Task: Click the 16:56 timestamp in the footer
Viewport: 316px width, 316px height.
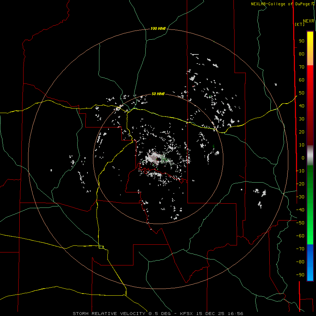Action: 236,314
